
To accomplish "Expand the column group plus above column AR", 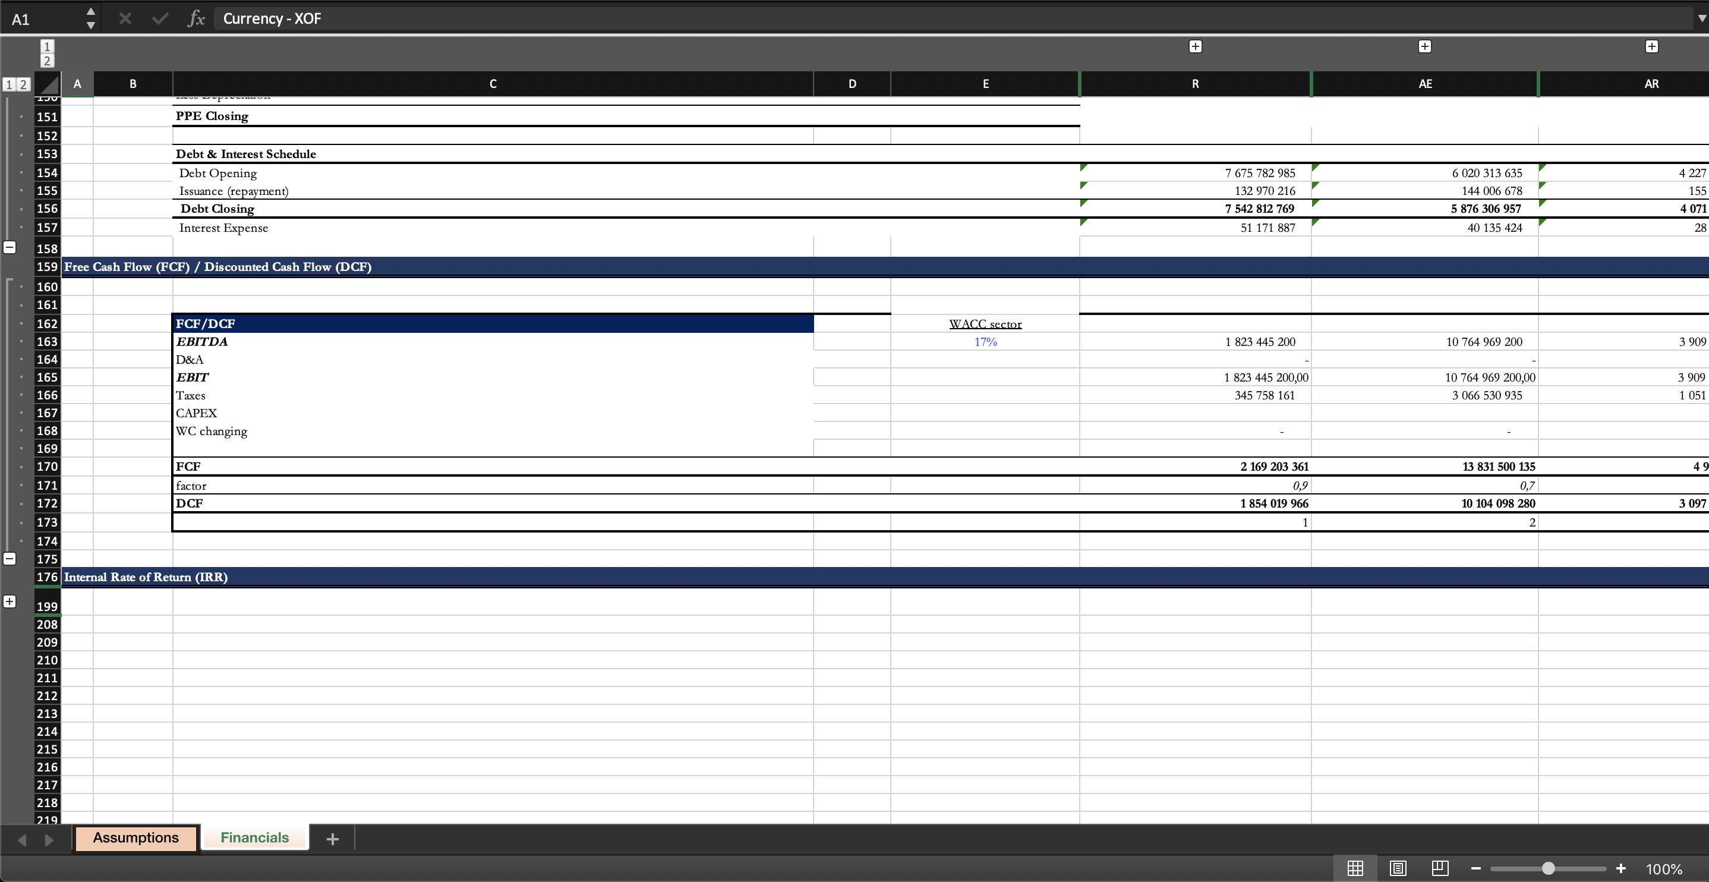I will 1652,46.
